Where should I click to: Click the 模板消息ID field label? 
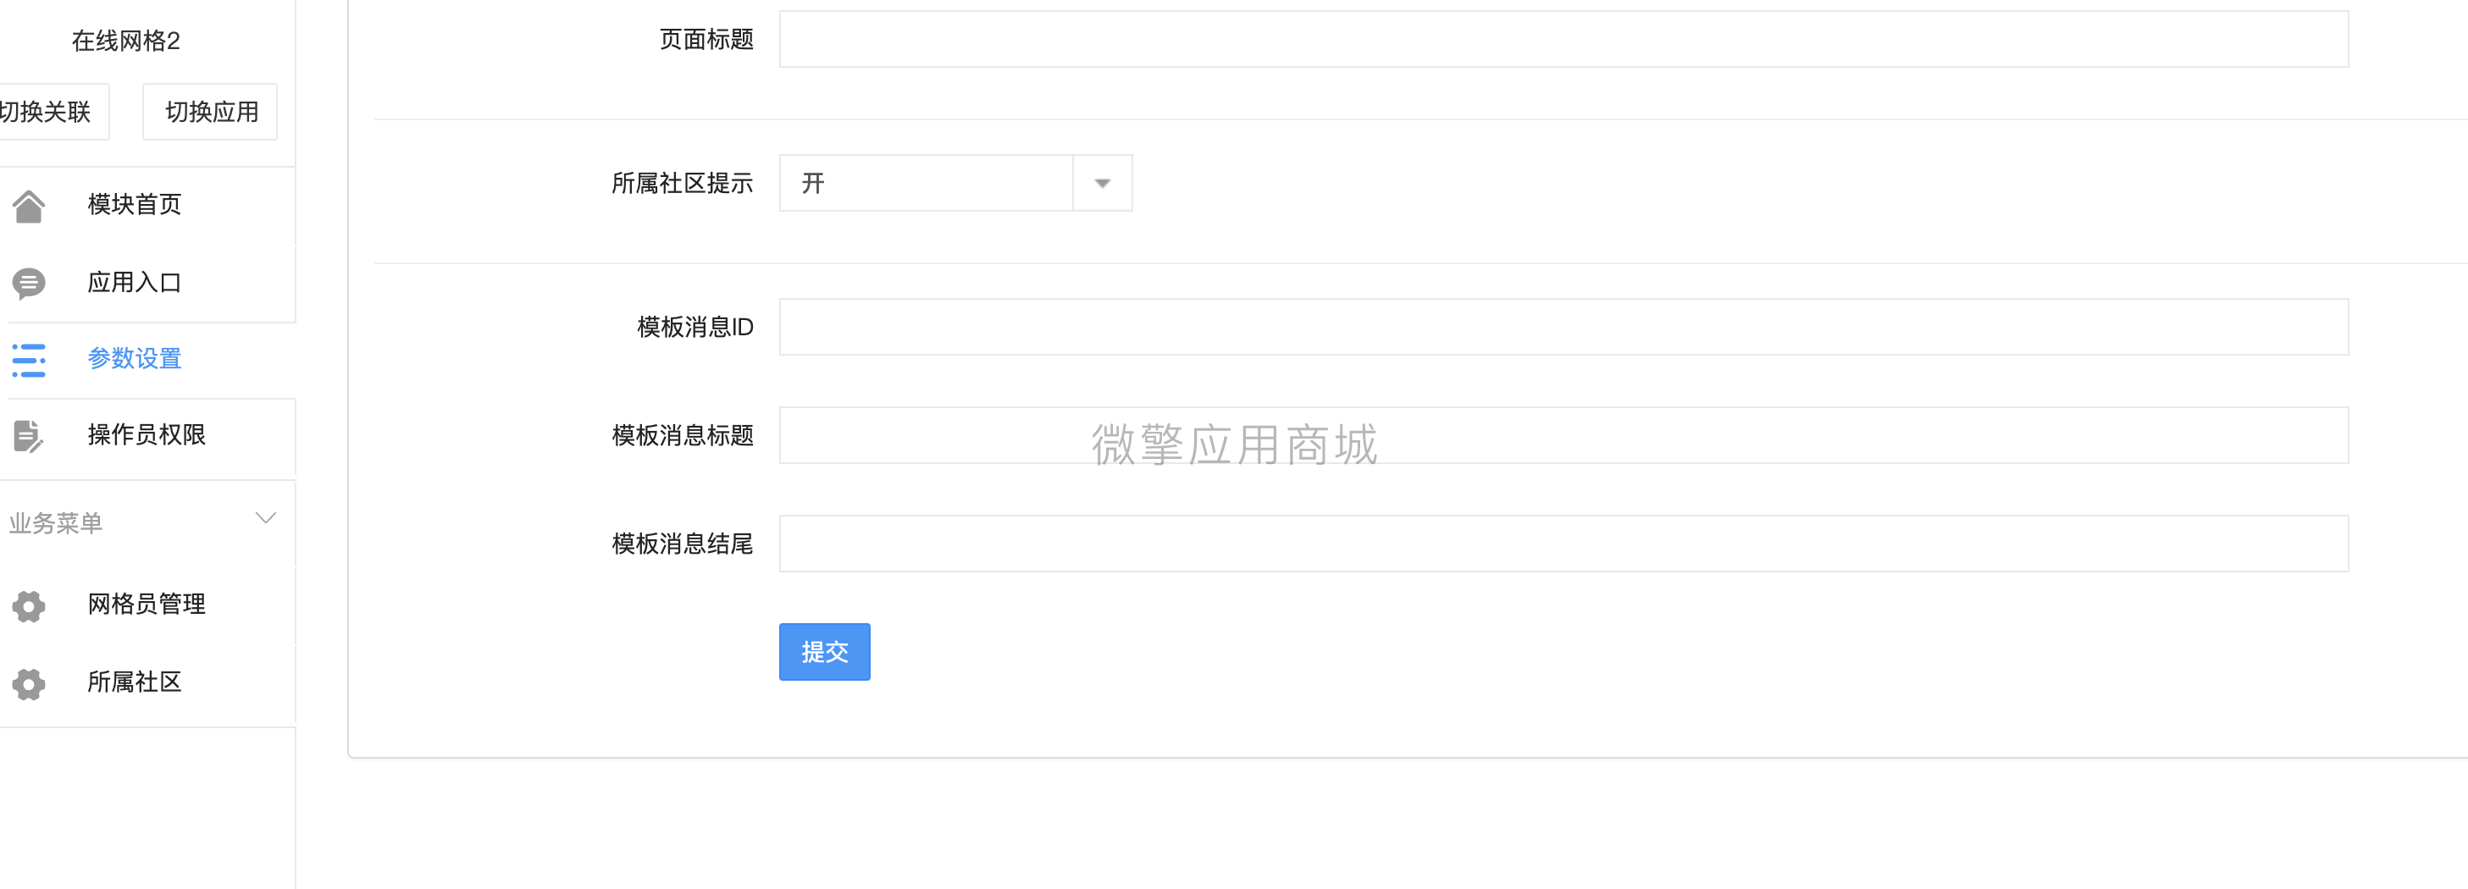click(694, 328)
